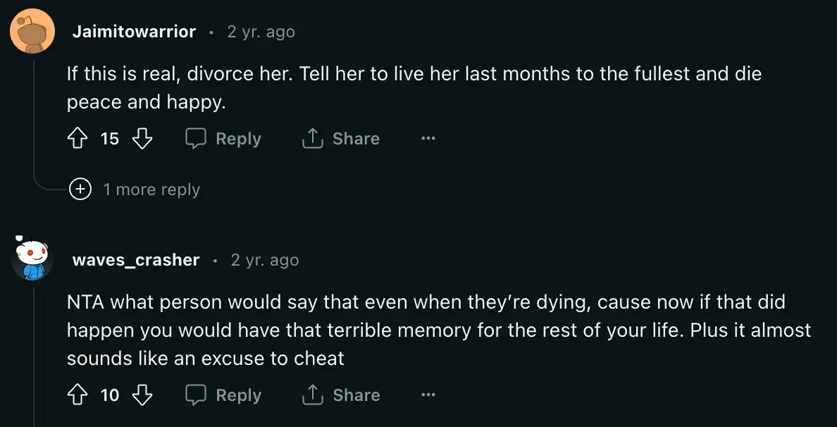Open waves_crasher's profile via username
837x427 pixels.
point(135,259)
